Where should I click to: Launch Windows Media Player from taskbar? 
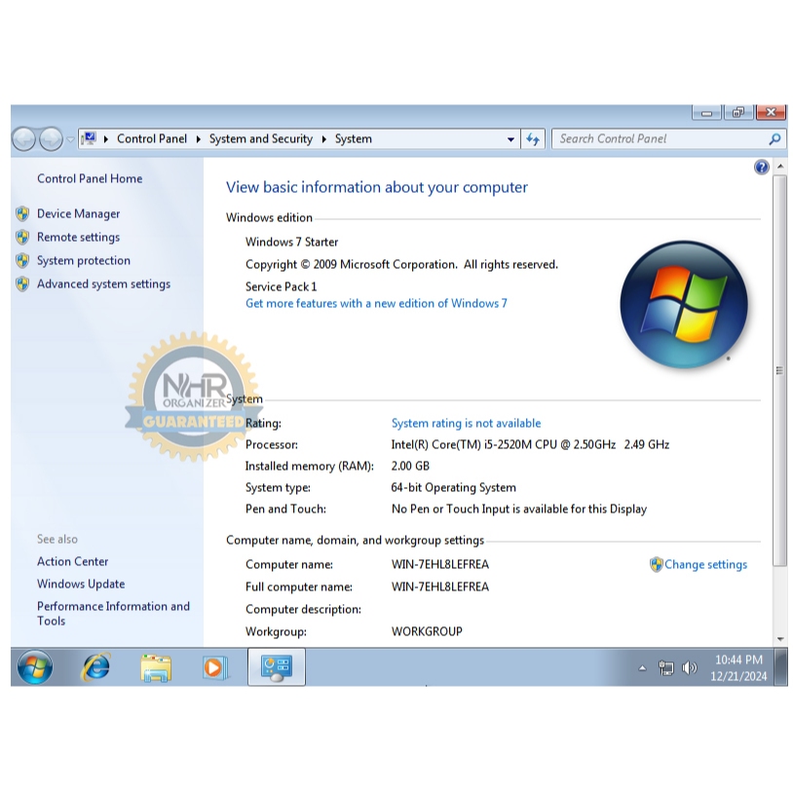click(x=215, y=667)
